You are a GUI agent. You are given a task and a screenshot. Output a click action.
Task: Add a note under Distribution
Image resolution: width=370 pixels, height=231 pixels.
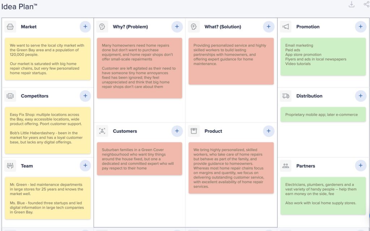tap(360, 96)
